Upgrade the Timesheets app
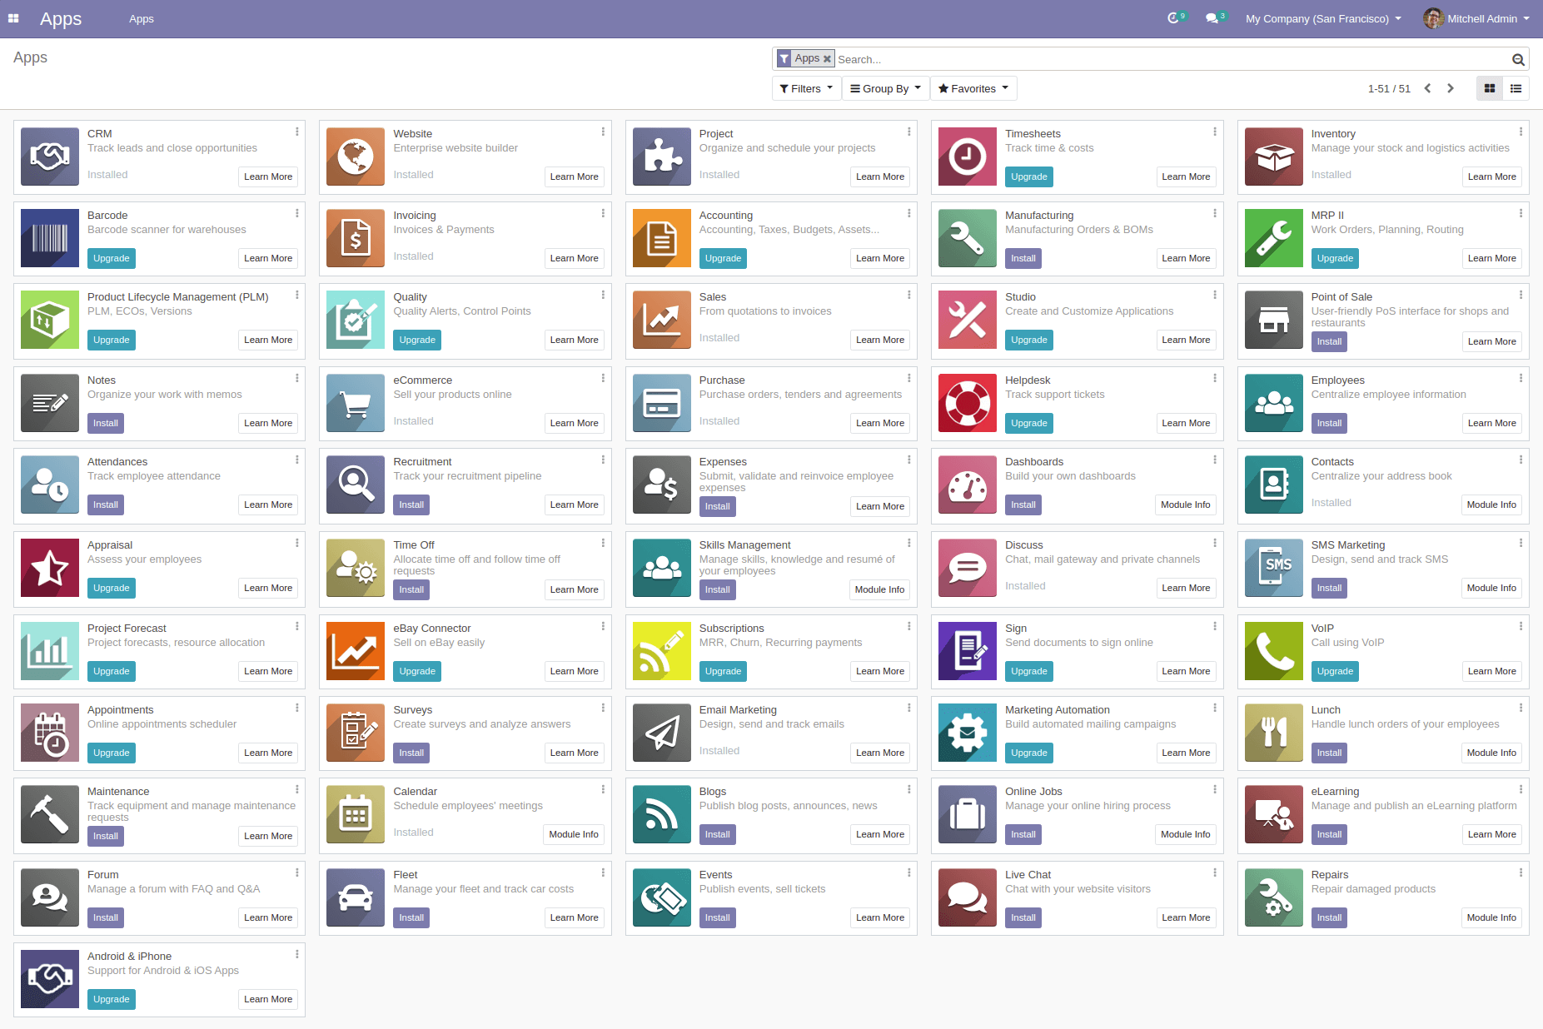 click(x=1029, y=176)
